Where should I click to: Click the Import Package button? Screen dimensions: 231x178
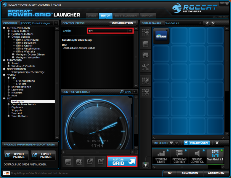pyautogui.click(x=16, y=155)
